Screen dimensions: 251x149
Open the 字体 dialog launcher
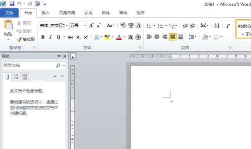tap(140, 47)
